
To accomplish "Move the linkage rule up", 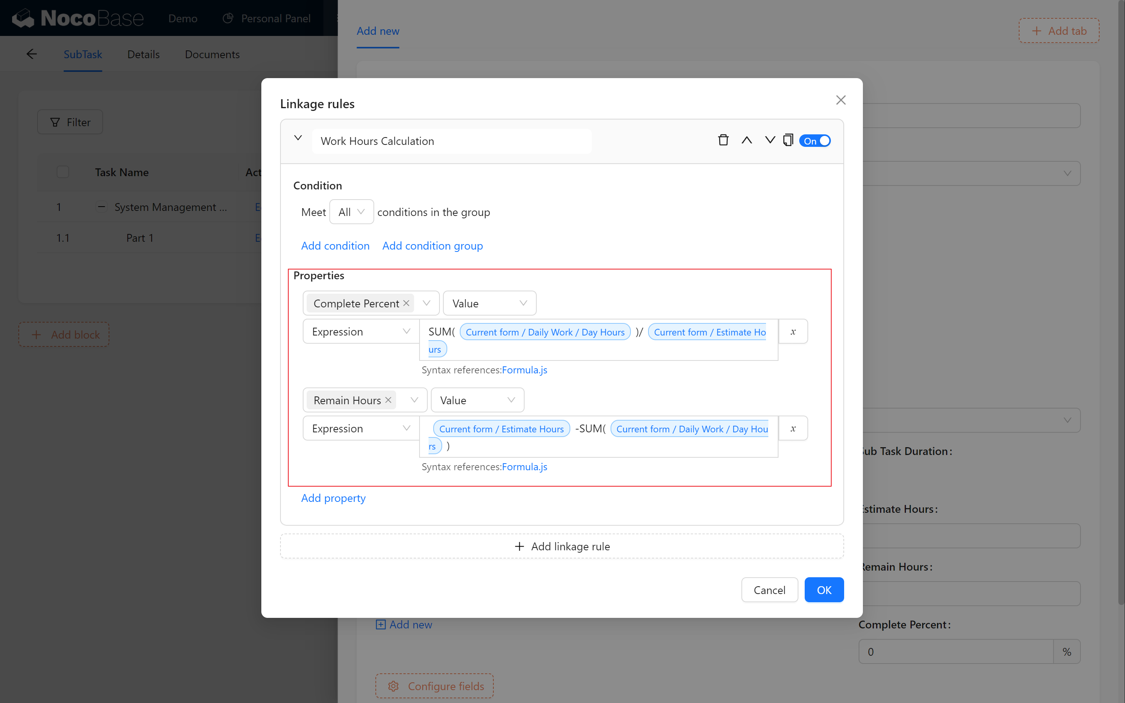I will [x=746, y=141].
